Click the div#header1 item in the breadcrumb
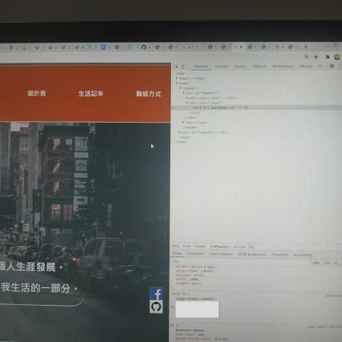 point(219,247)
